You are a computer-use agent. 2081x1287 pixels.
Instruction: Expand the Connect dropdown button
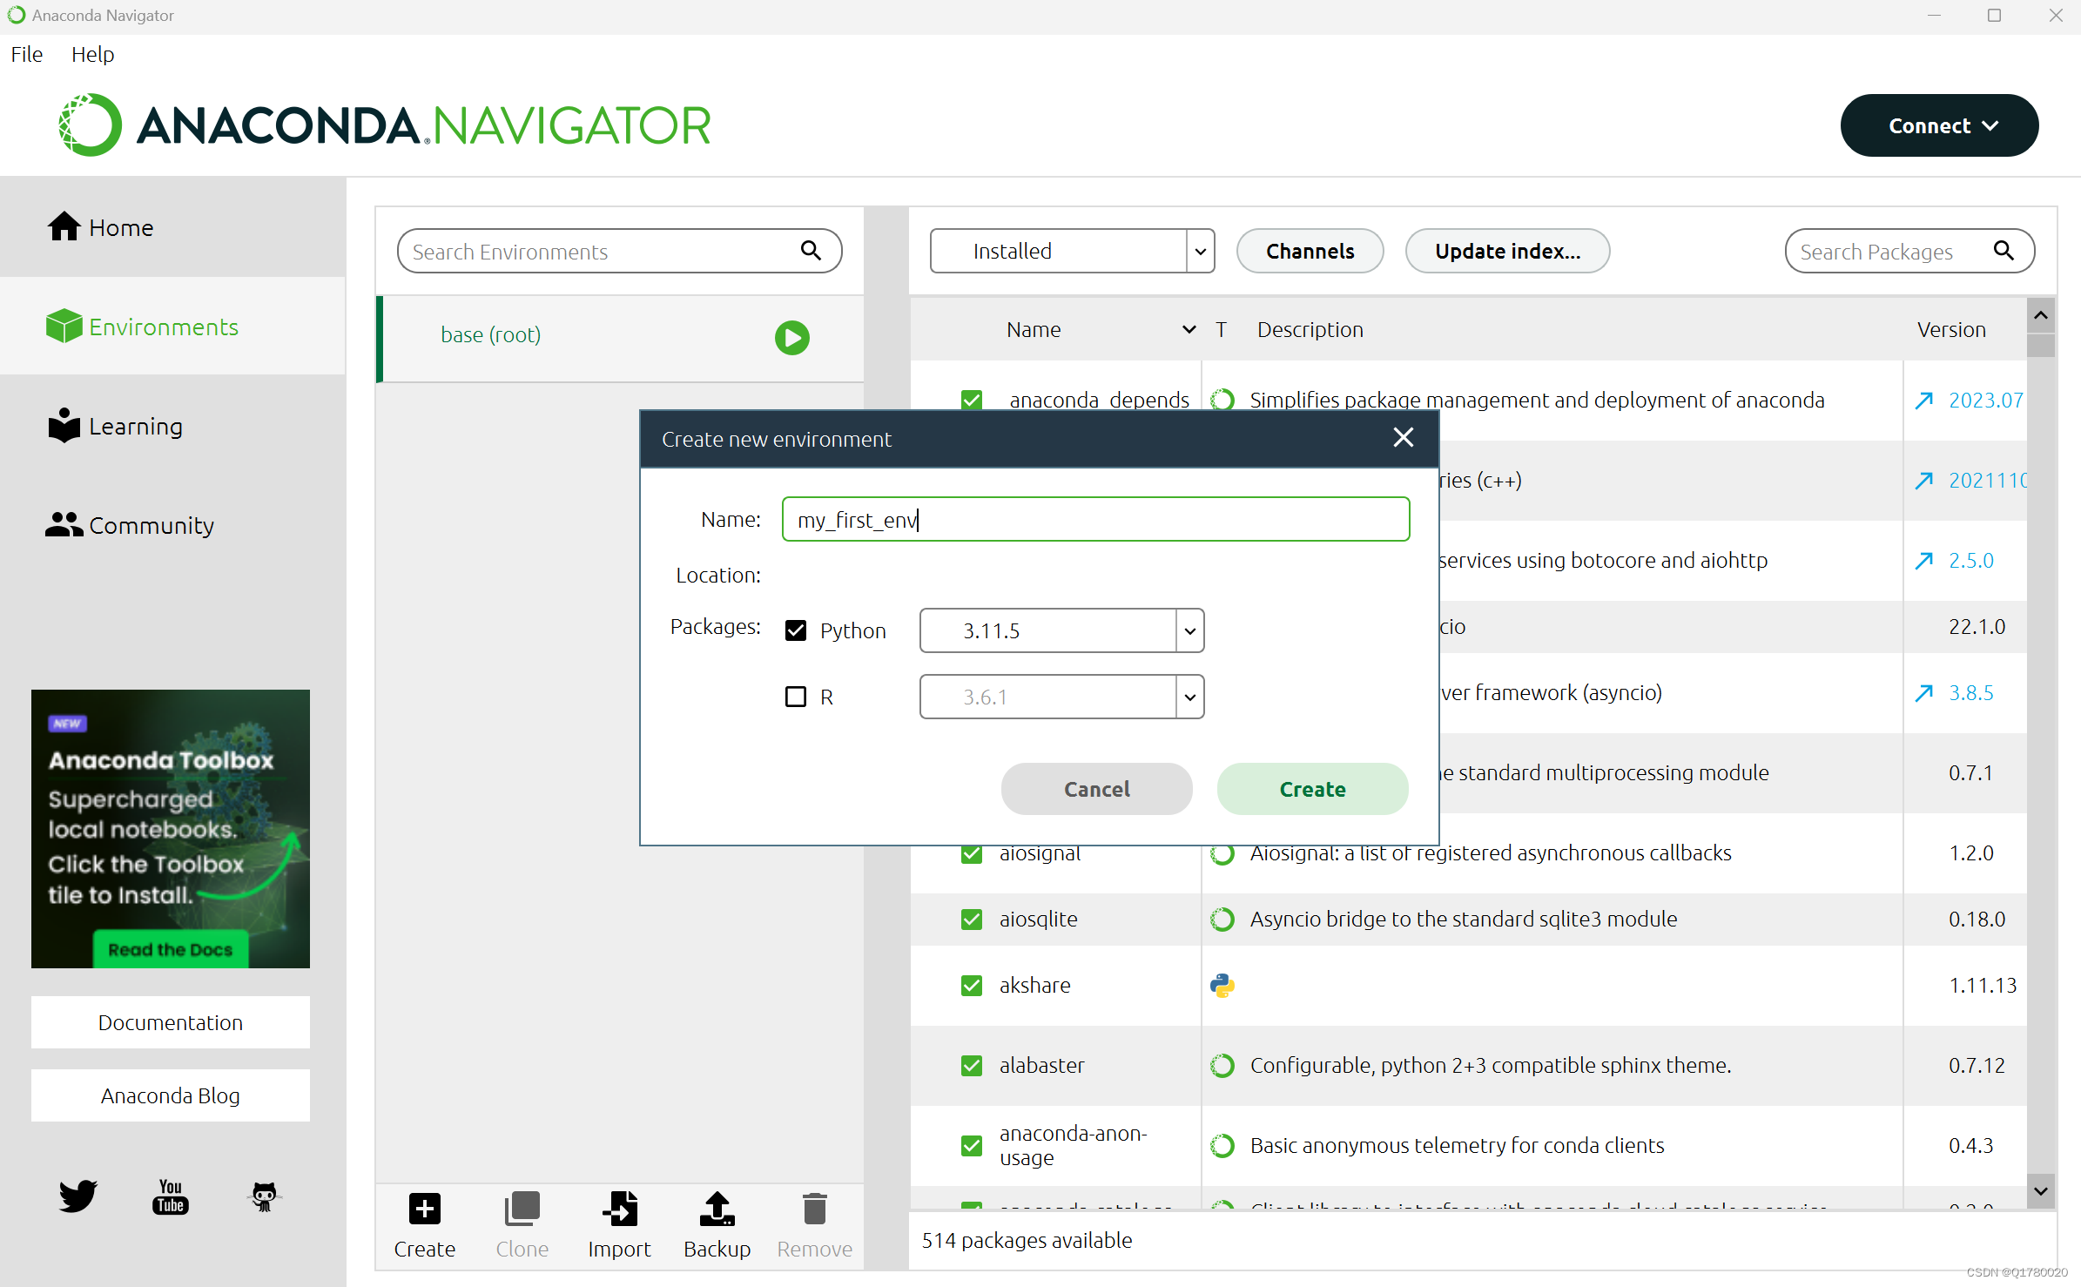pos(1939,126)
